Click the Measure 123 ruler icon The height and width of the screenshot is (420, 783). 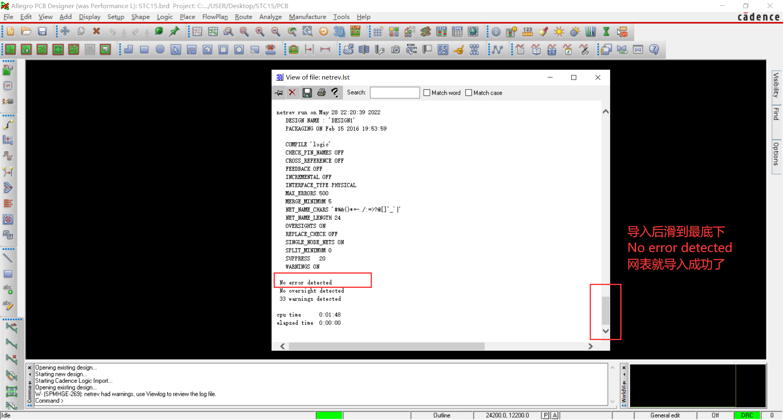tap(528, 32)
